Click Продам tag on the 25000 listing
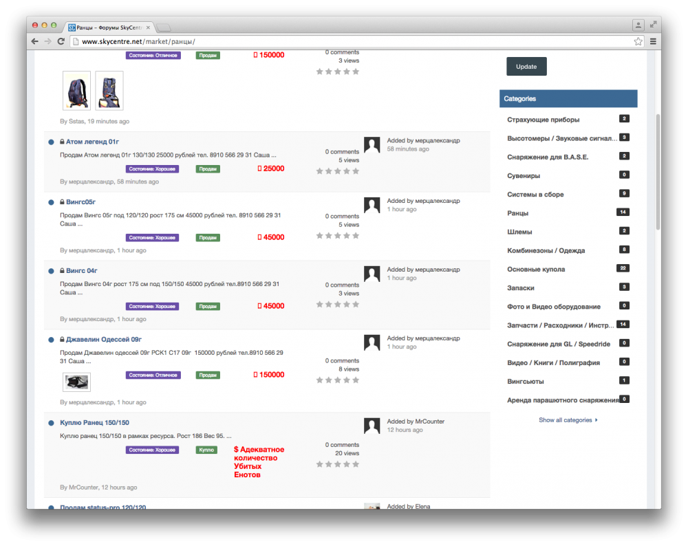This screenshot has width=688, height=546. pos(208,169)
